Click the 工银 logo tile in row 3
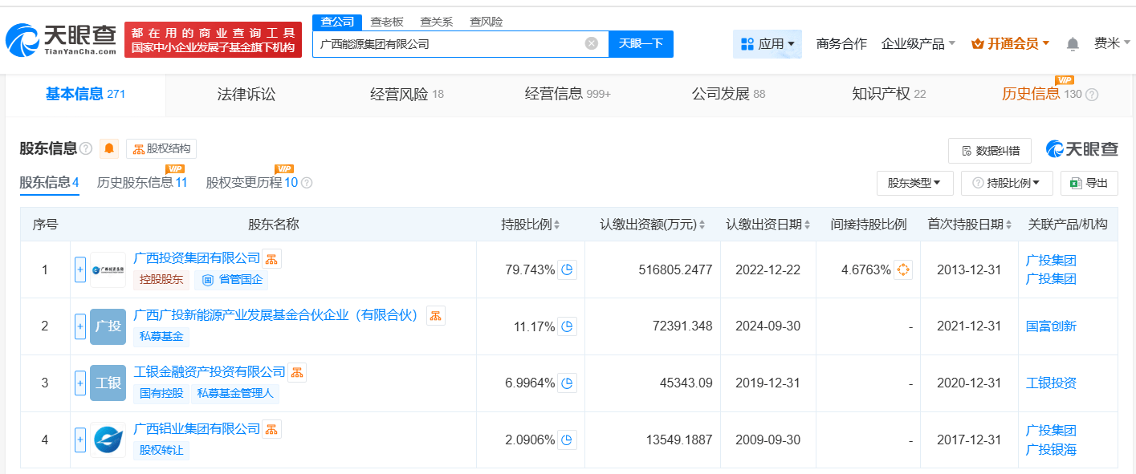The height and width of the screenshot is (474, 1136). 108,383
